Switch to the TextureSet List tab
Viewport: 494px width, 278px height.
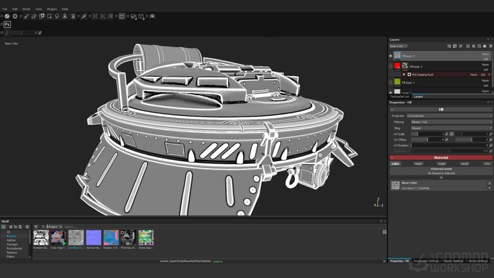tap(401, 96)
